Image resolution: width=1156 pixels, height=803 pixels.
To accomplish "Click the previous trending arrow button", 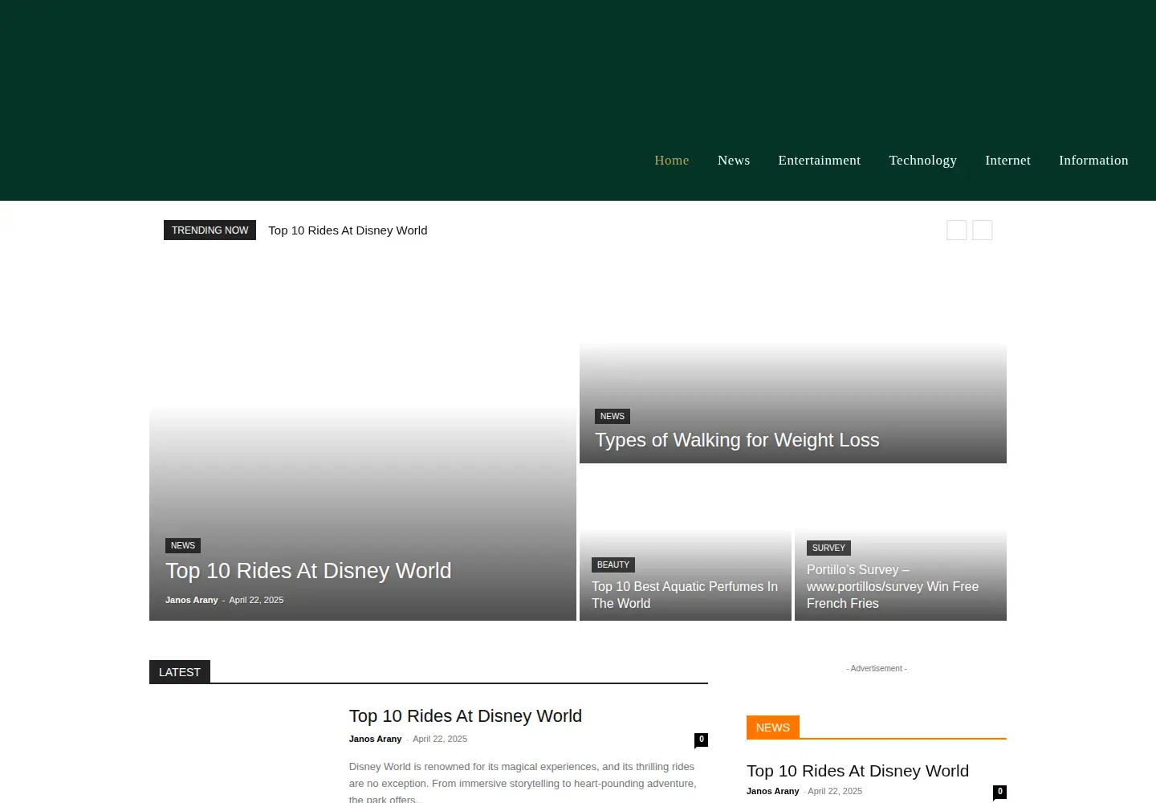I will click(956, 230).
